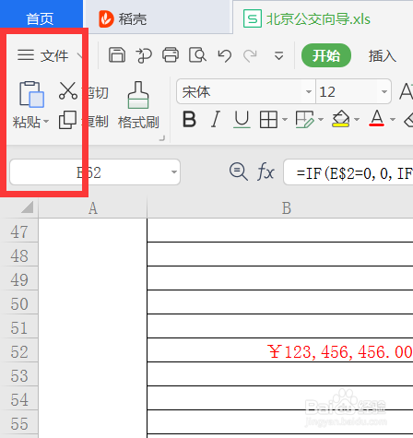Click the draw border table icon

click(304, 119)
